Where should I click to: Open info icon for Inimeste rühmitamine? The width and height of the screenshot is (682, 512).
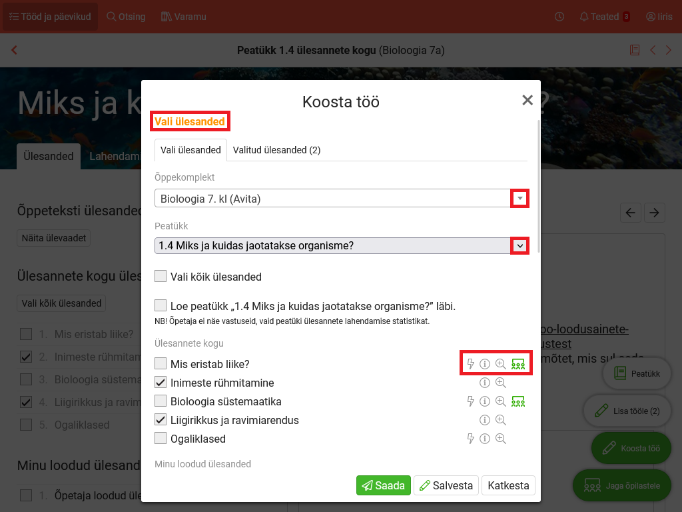pyautogui.click(x=485, y=383)
